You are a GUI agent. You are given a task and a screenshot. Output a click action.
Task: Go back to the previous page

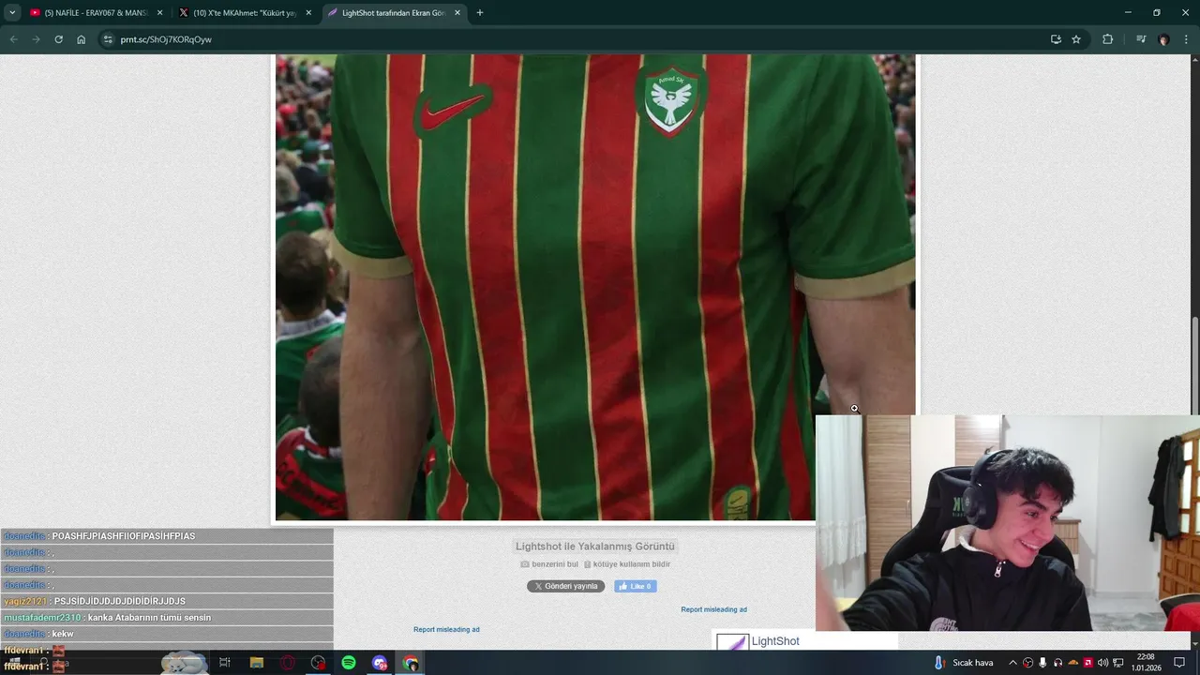[x=13, y=39]
